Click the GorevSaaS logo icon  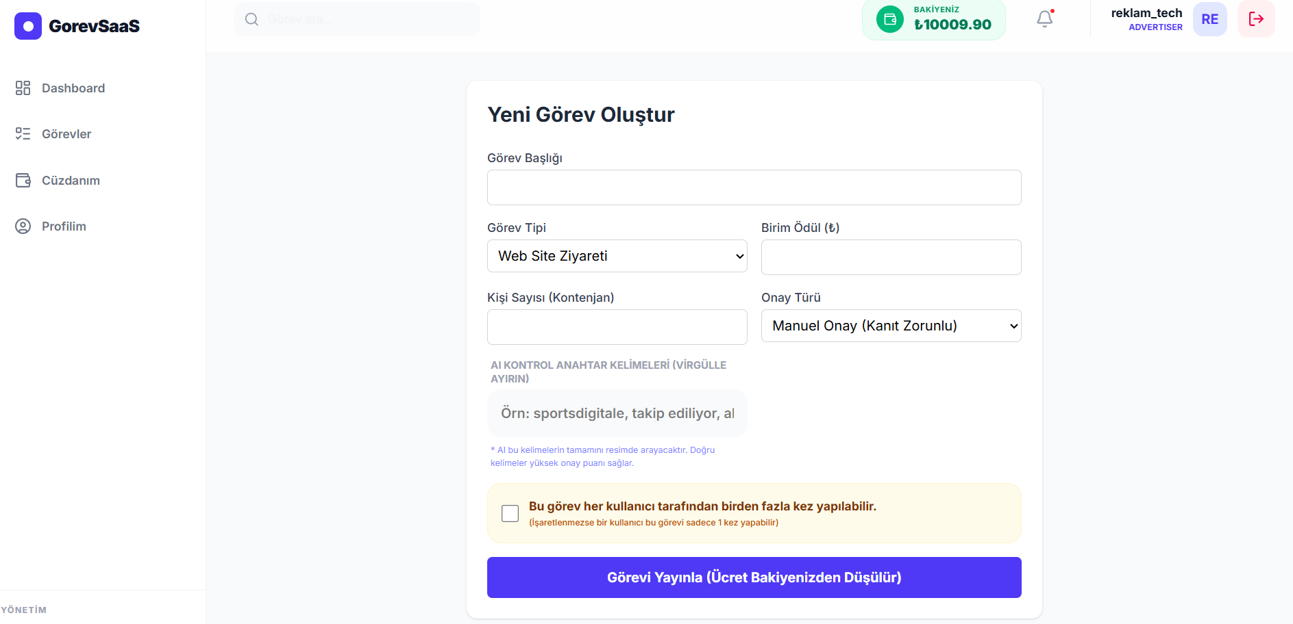(x=28, y=26)
